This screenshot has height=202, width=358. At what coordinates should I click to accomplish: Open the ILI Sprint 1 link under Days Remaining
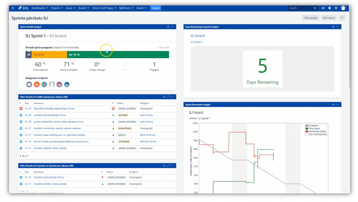196,42
